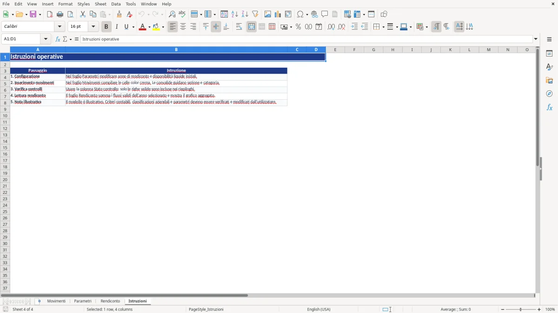The image size is (558, 313).
Task: Insert a hyperlink
Action: (x=314, y=14)
